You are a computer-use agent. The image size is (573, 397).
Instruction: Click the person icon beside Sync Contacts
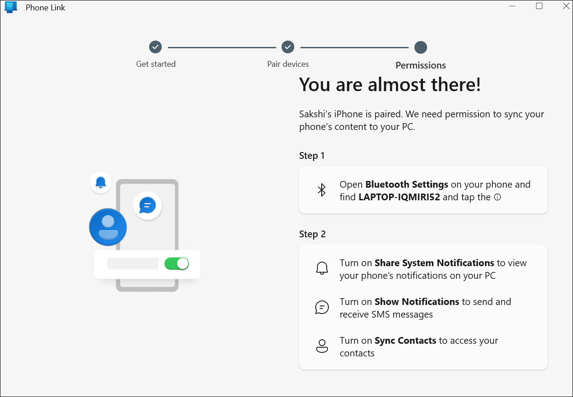tap(322, 346)
